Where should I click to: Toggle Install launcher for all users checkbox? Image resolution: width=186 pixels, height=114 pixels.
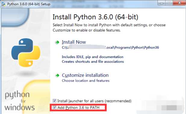(54, 101)
